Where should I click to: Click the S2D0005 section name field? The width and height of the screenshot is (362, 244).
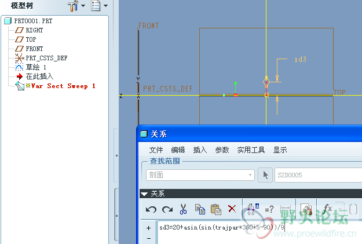coord(319,175)
